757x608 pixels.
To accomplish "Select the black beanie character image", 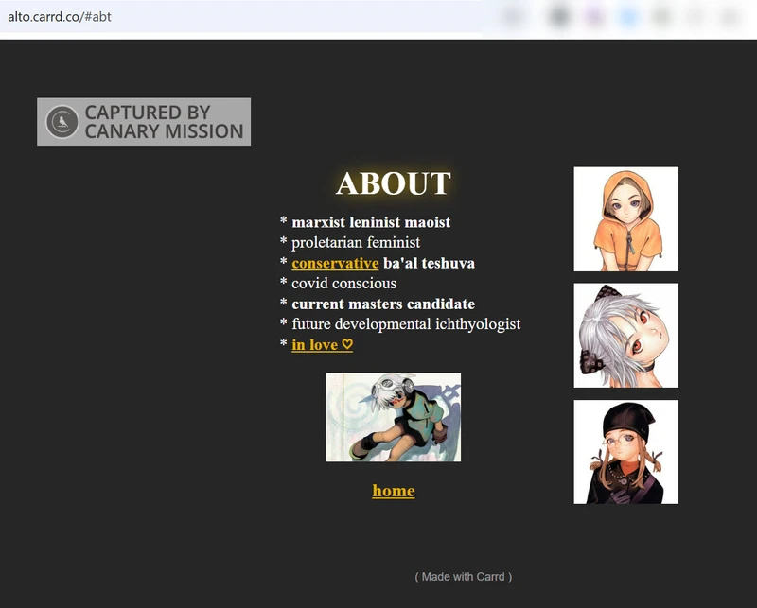I will click(625, 451).
